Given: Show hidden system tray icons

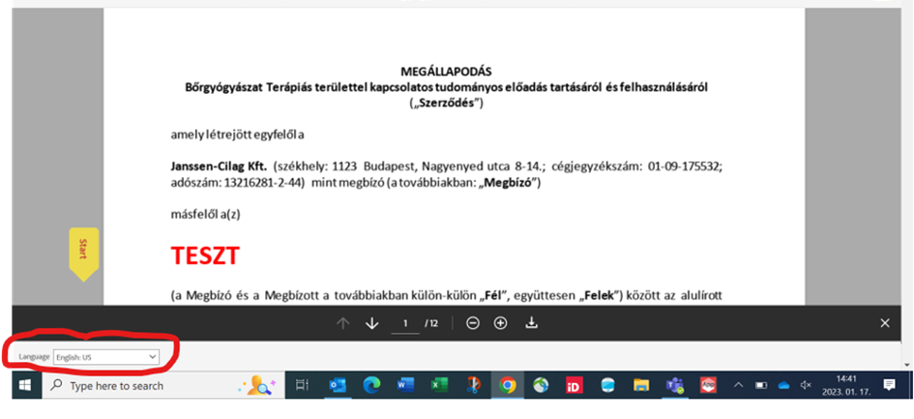Looking at the screenshot, I should click(738, 385).
